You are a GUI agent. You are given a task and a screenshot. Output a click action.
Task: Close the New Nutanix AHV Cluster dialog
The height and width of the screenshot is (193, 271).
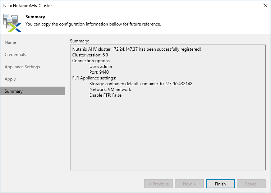[x=265, y=5]
